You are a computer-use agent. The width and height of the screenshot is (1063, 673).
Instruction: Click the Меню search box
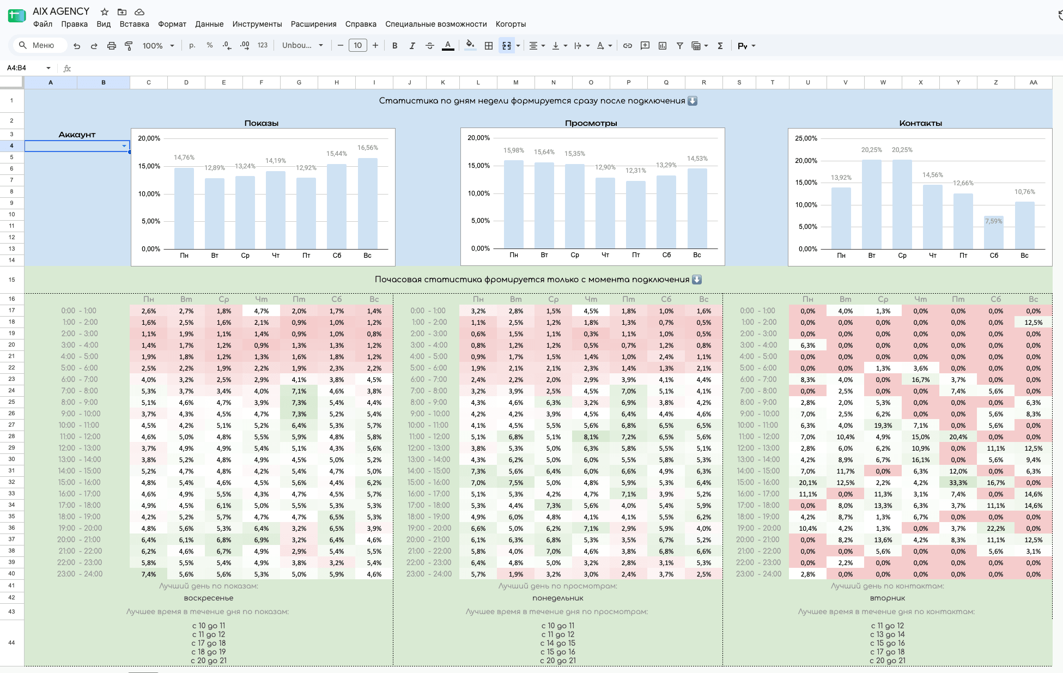tap(39, 45)
